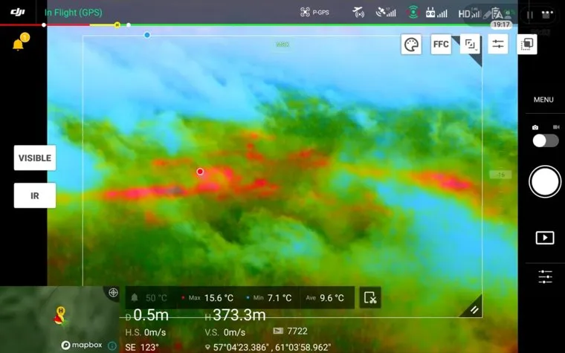Open camera settings sliders at bottom right
Viewport: 565px width, 353px height.
click(545, 277)
